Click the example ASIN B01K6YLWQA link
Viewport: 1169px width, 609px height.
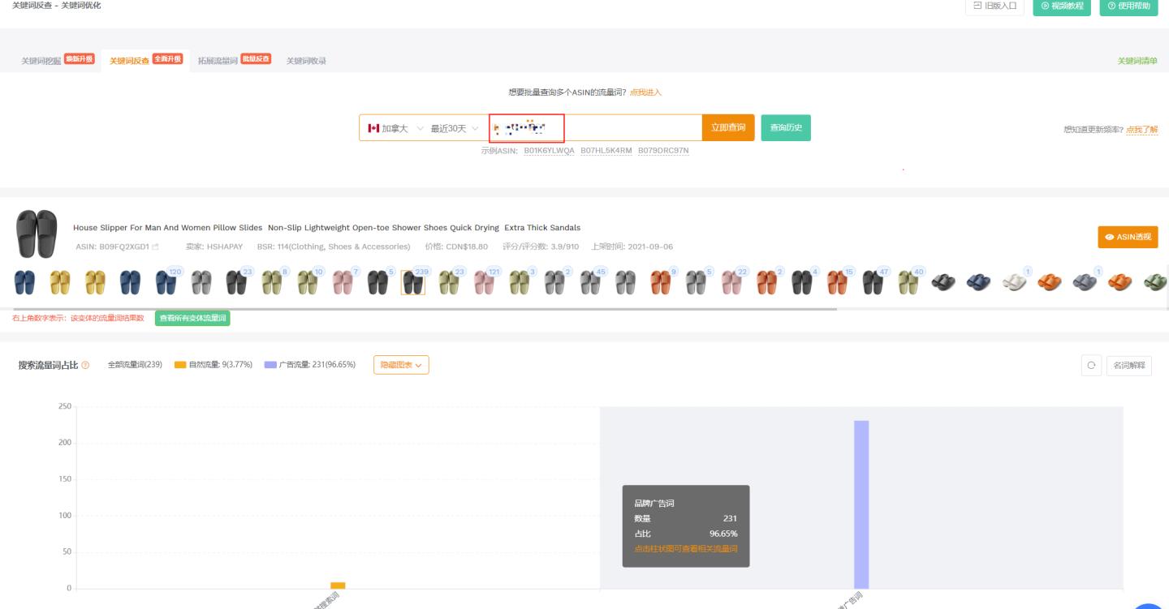pyautogui.click(x=549, y=151)
